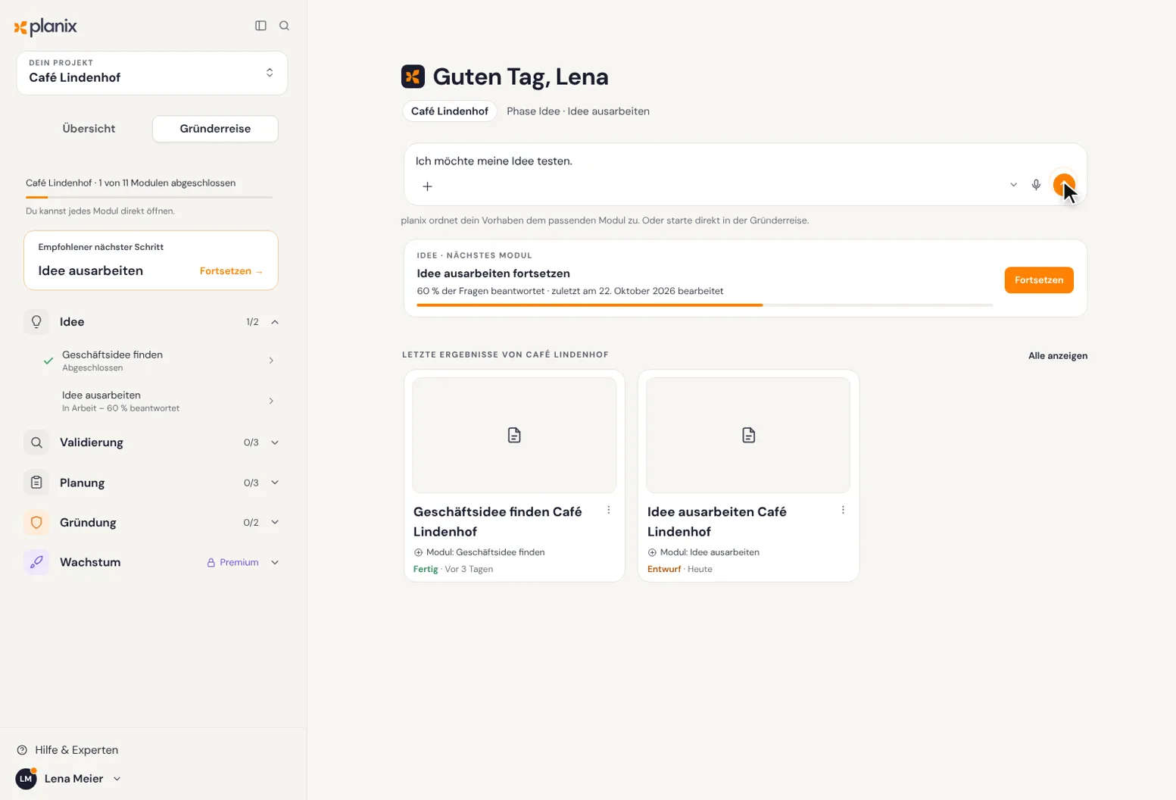The width and height of the screenshot is (1176, 800).
Task: Click the Fortsetzen → link in sidebar
Action: (x=232, y=271)
